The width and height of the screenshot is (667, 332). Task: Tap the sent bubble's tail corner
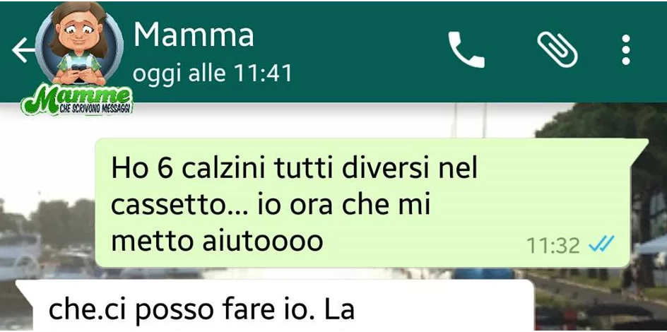pos(640,145)
